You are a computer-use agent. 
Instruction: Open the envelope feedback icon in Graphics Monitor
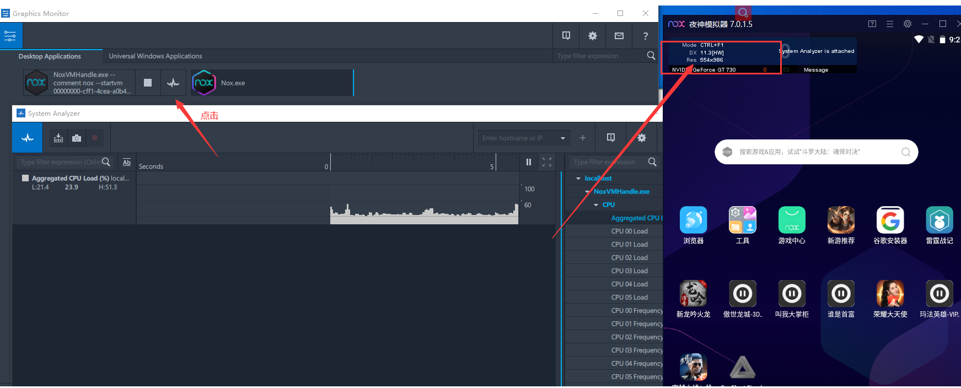pos(619,36)
